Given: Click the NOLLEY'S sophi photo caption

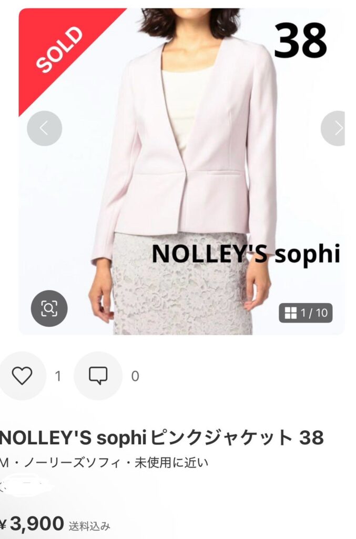Looking at the screenshot, I should click(x=246, y=254).
